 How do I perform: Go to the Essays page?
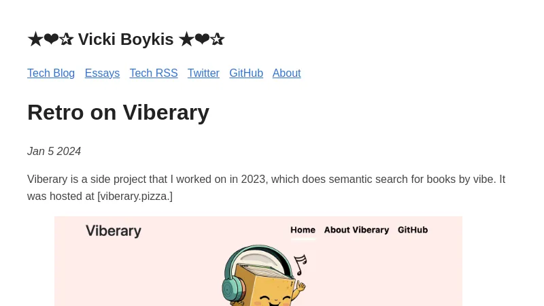point(102,73)
